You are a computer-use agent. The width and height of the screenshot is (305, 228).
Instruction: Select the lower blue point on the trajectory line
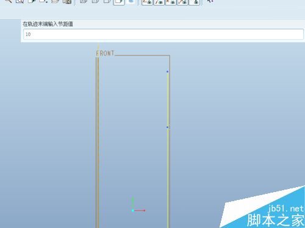167,127
